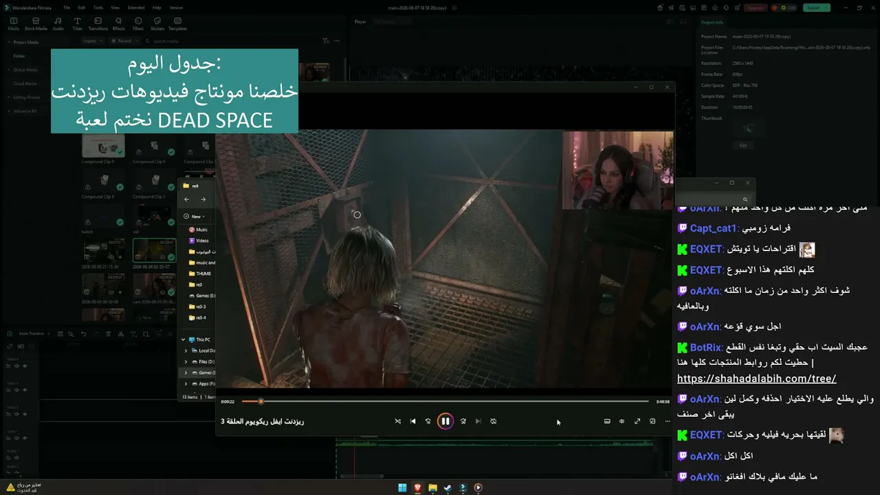880x495 pixels.
Task: Select the Music folder in File Explorer
Action: pyautogui.click(x=197, y=230)
